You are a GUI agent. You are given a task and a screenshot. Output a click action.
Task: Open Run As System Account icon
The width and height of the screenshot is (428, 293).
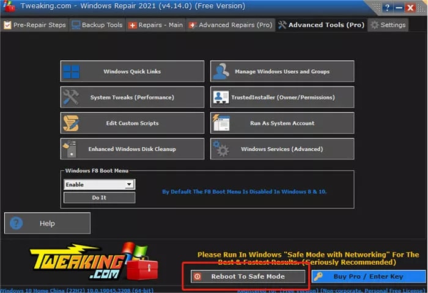221,123
